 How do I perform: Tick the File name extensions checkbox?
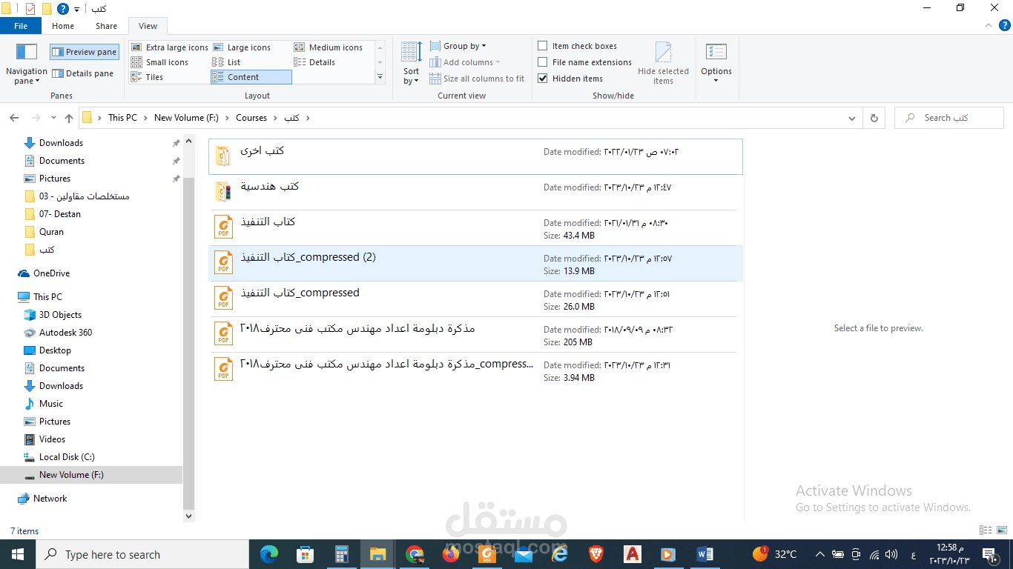[543, 62]
